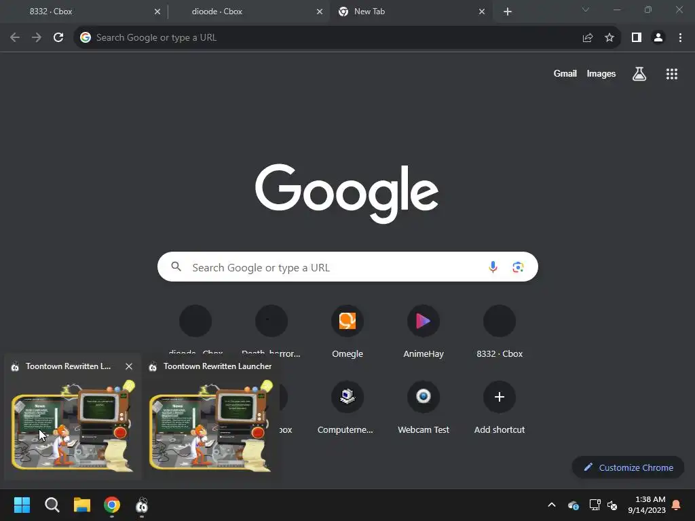Open the Omegle shortcut

(x=347, y=331)
